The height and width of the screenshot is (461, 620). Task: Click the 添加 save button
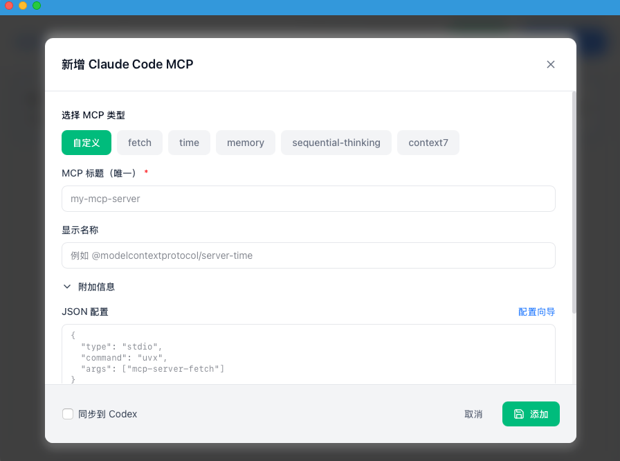point(531,414)
